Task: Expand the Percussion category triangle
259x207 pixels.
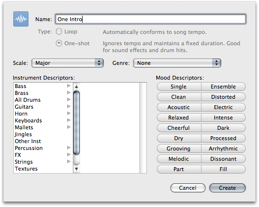Action: (69, 148)
